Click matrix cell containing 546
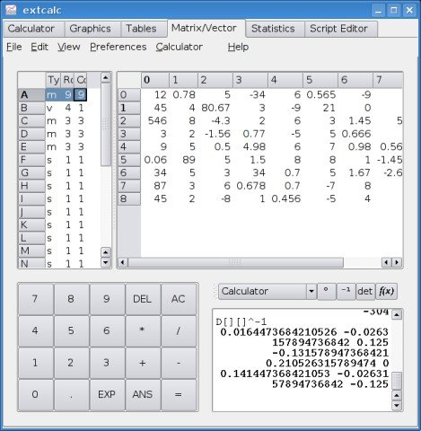Screen dimensions: 421x431 (x=155, y=121)
